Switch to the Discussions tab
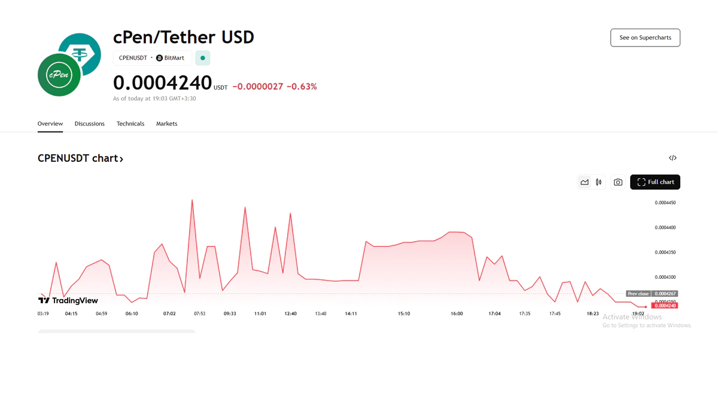The image size is (718, 403). point(90,124)
